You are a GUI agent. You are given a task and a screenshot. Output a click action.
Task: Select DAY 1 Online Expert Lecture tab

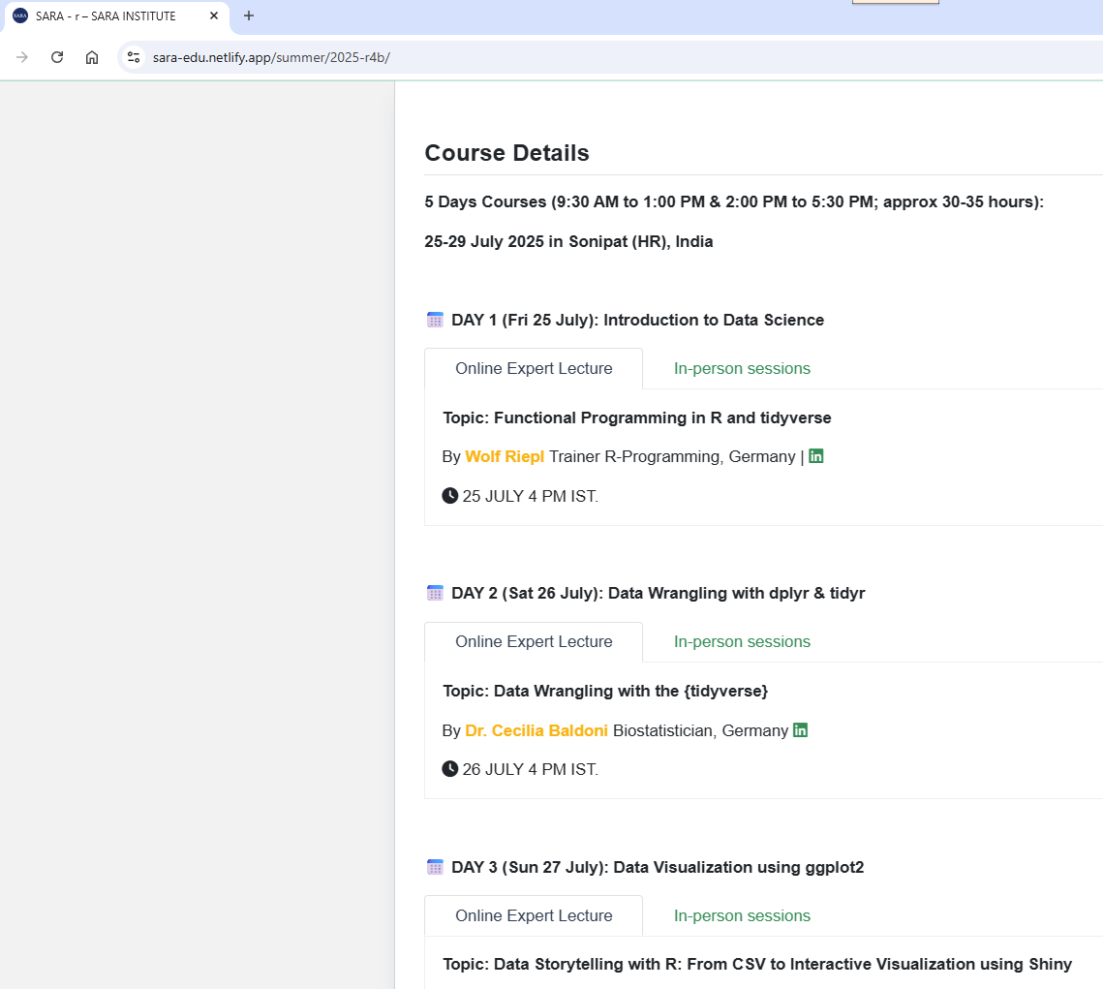pos(534,368)
